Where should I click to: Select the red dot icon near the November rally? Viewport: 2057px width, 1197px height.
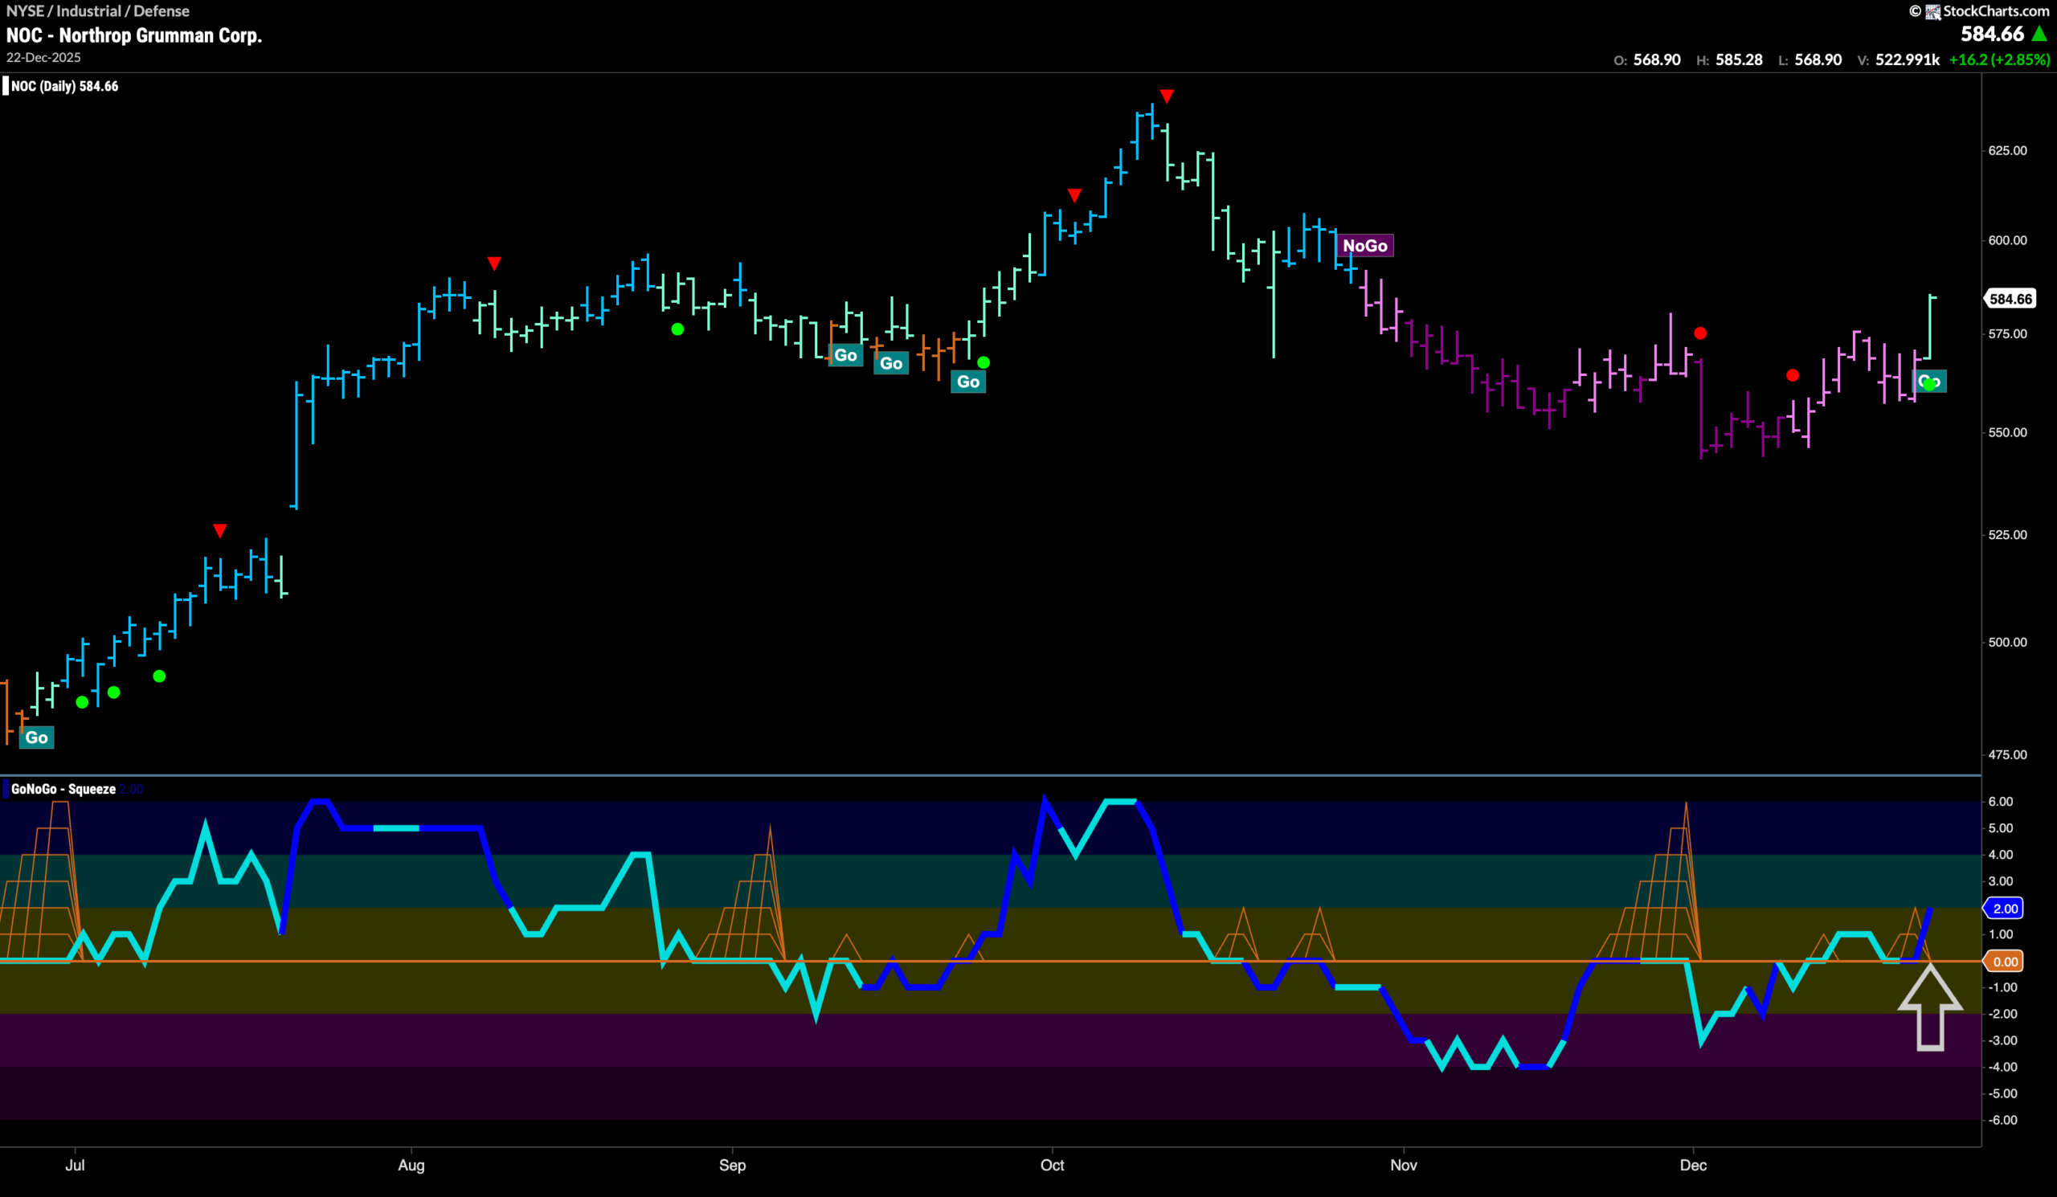coord(1700,333)
